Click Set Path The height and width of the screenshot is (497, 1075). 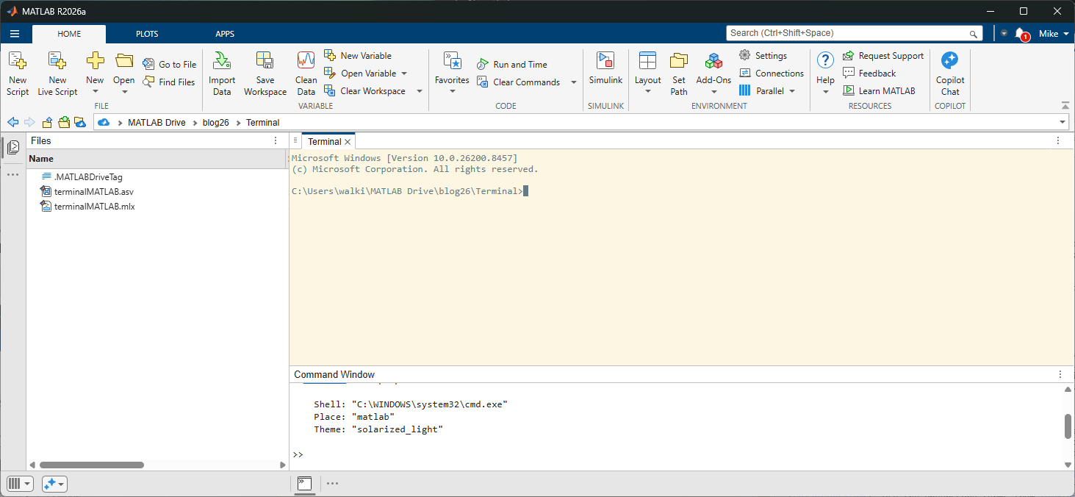(679, 74)
